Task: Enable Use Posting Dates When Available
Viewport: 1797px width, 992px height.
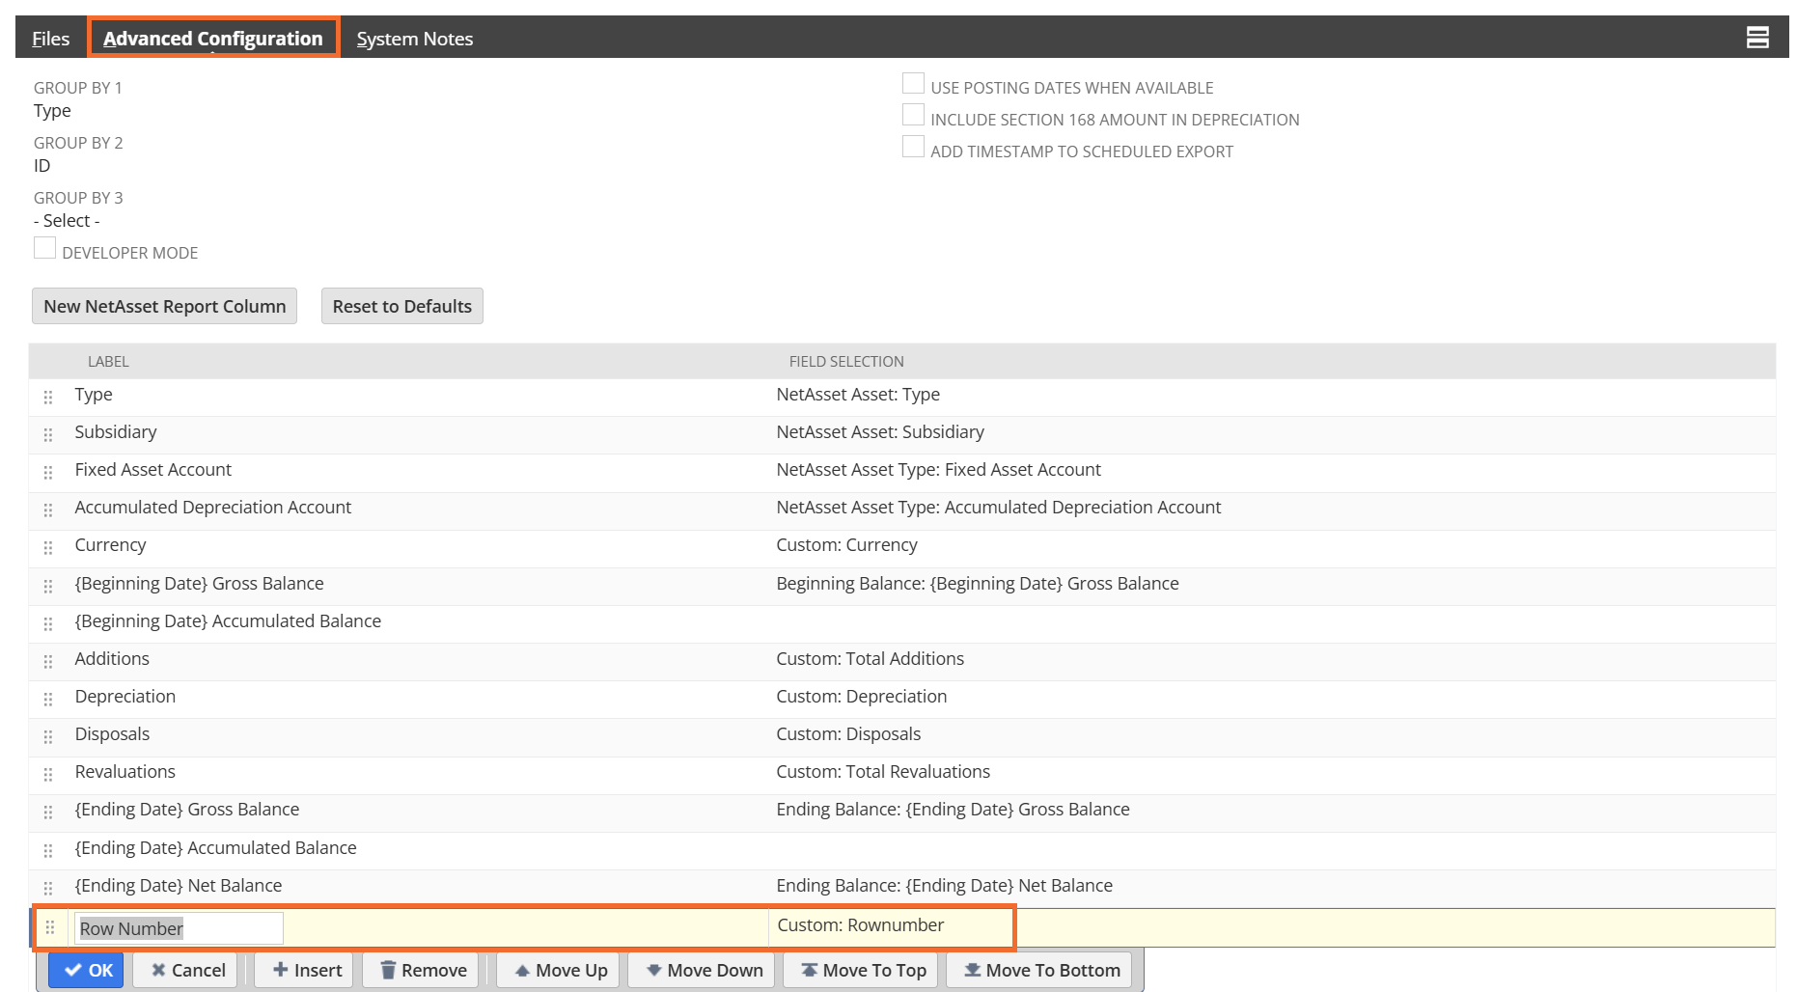Action: click(x=913, y=85)
